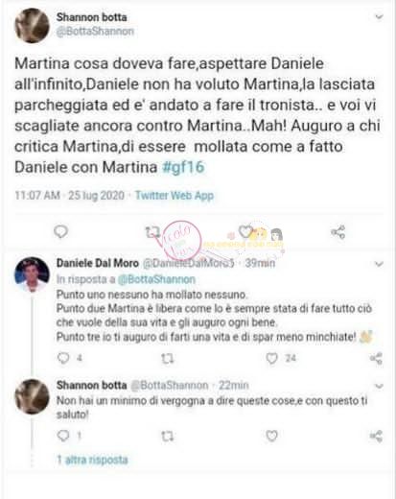
Task: View Daniele Dal Moro's profile picture
Action: tap(32, 274)
